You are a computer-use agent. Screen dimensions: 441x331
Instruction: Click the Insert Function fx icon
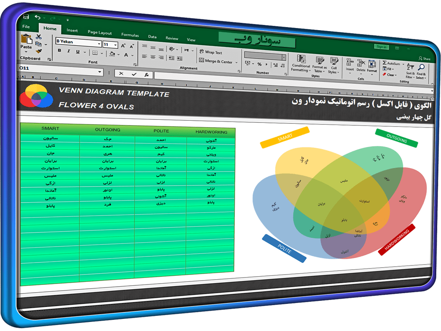(146, 75)
